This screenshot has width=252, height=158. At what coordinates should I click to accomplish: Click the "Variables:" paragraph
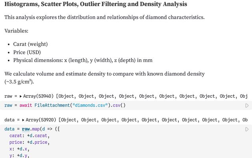16,31
